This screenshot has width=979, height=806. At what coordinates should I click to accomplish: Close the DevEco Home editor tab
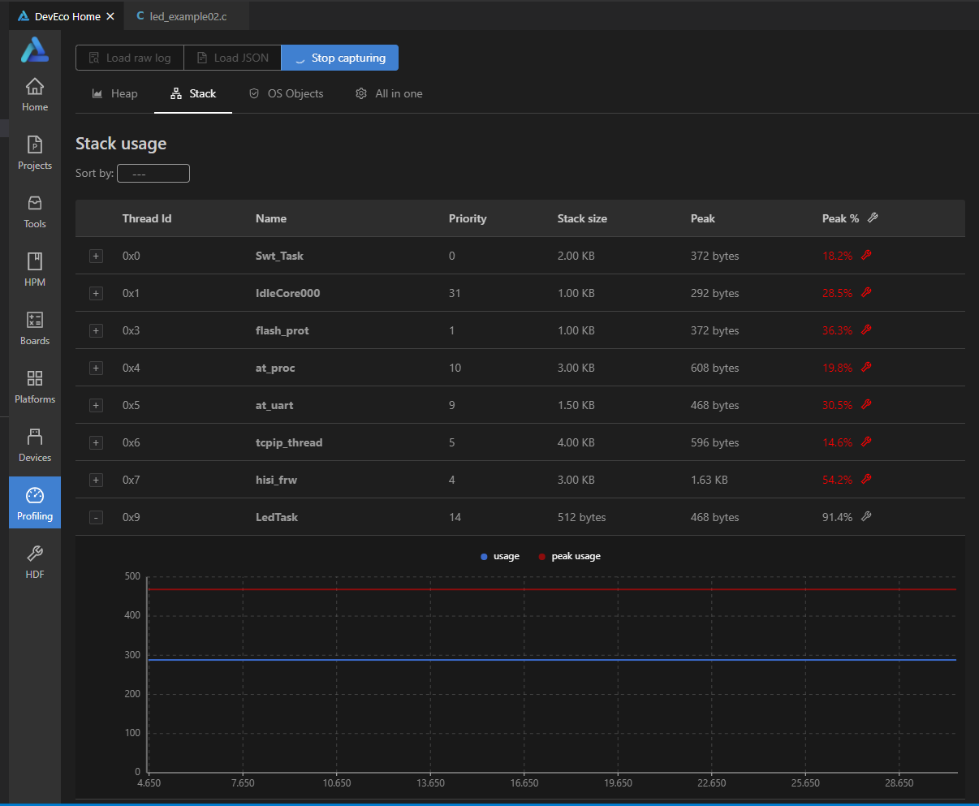tap(110, 16)
